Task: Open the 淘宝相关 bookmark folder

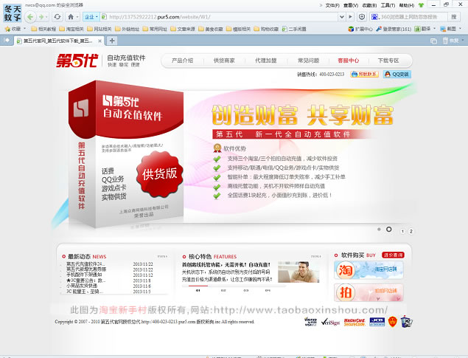Action: [x=76, y=28]
